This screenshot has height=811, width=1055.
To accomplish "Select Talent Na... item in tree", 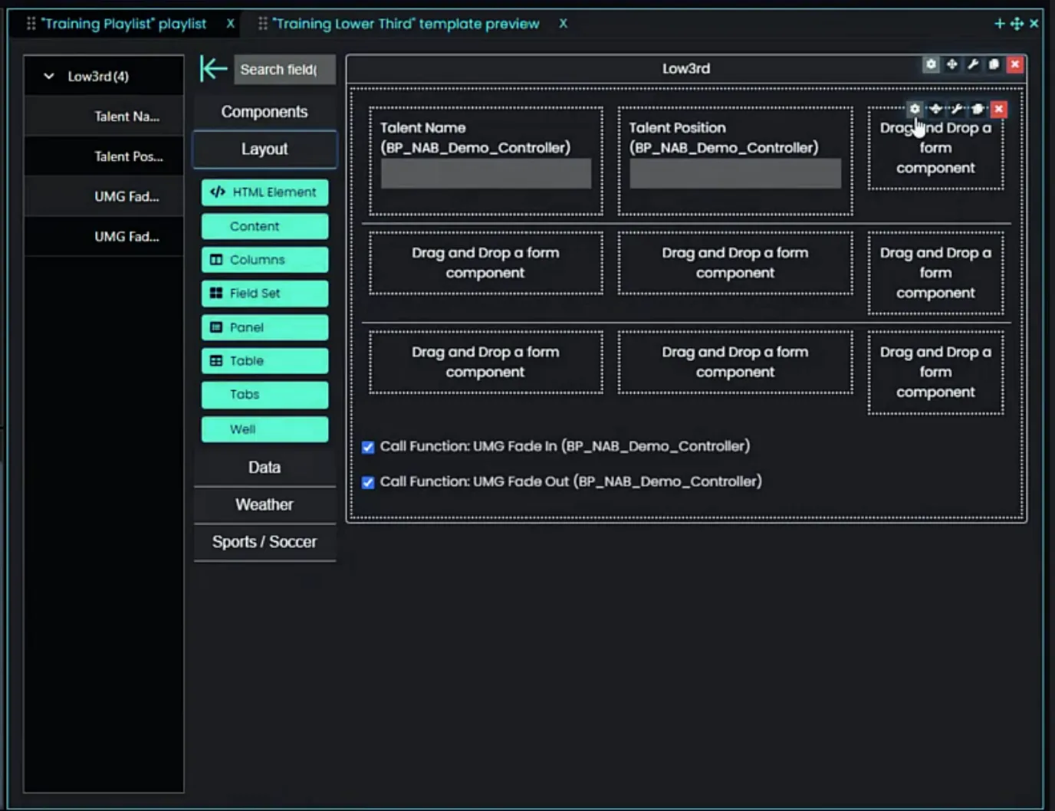I will click(x=127, y=117).
